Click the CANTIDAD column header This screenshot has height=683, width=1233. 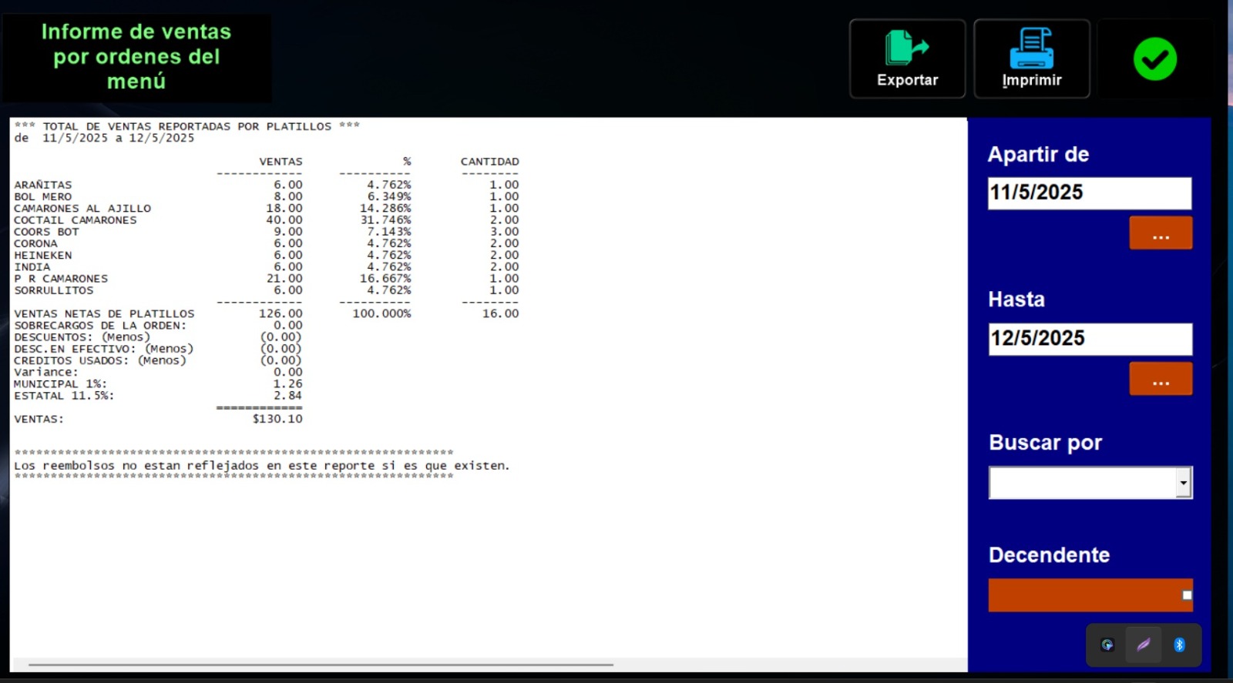489,162
